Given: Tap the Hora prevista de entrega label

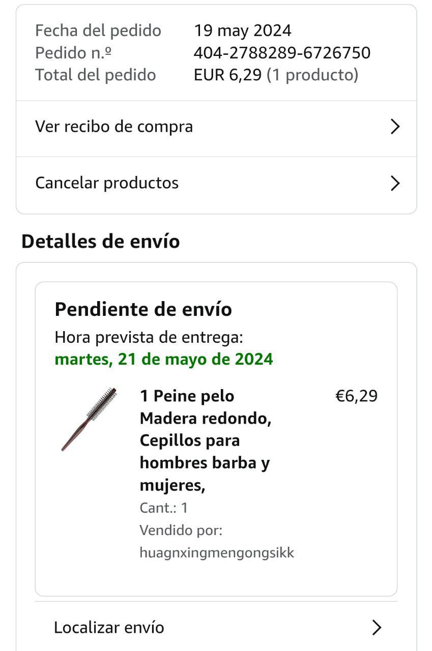Looking at the screenshot, I should (x=149, y=337).
